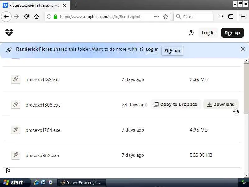
Task: Click the black Sign up button
Action: (232, 33)
